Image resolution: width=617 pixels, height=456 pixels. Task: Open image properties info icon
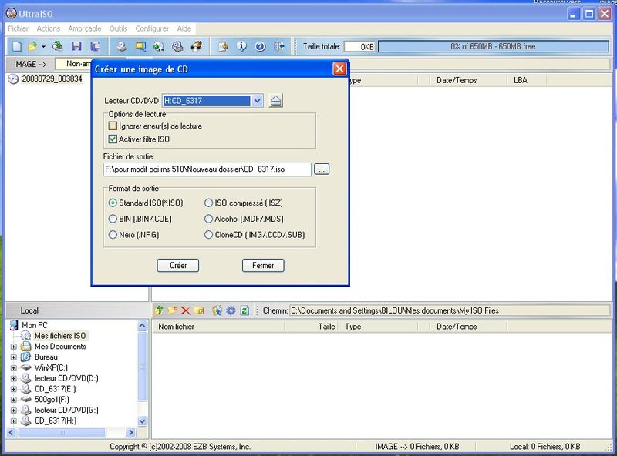pos(241,46)
